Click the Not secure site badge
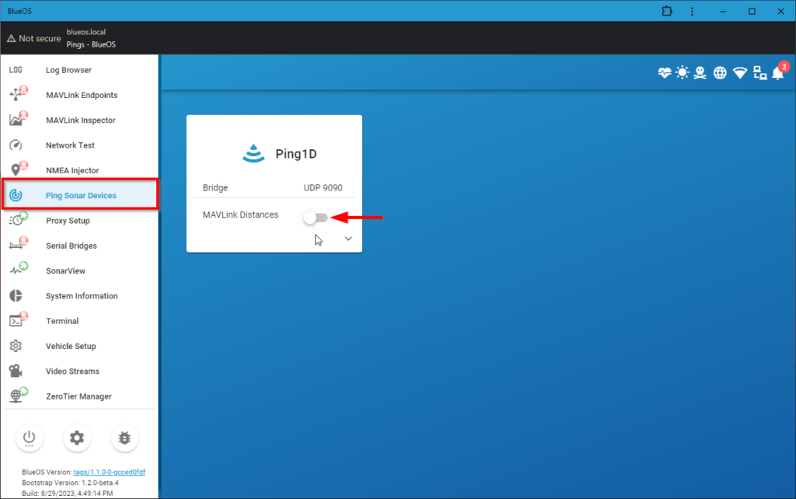Screen dimensions: 796x499 click(x=33, y=37)
